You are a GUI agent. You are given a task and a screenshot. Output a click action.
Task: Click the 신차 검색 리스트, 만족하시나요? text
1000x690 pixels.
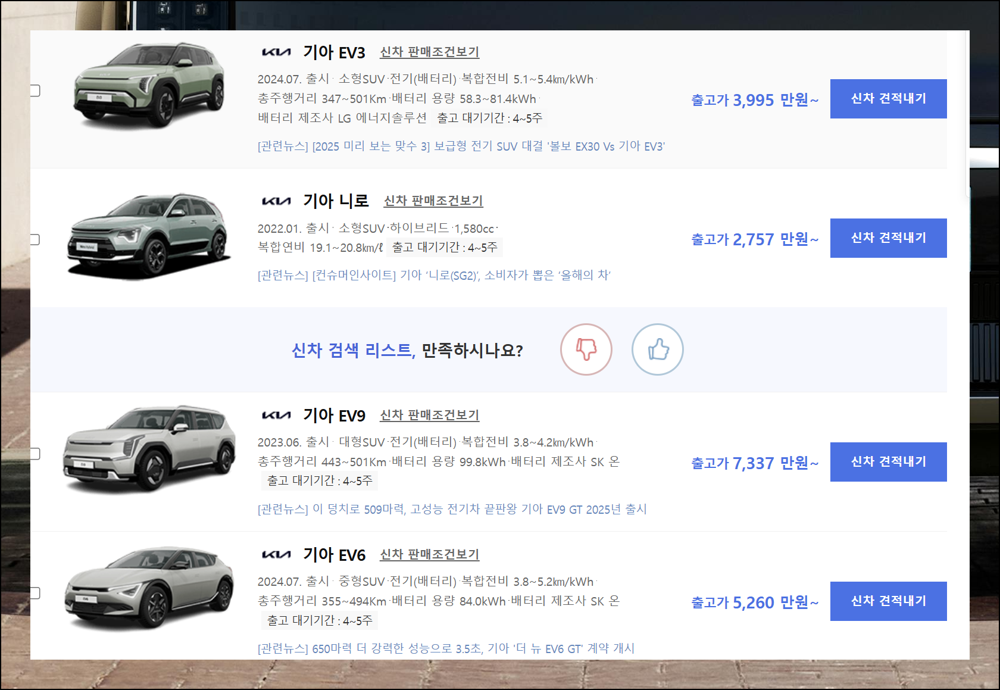(x=407, y=351)
